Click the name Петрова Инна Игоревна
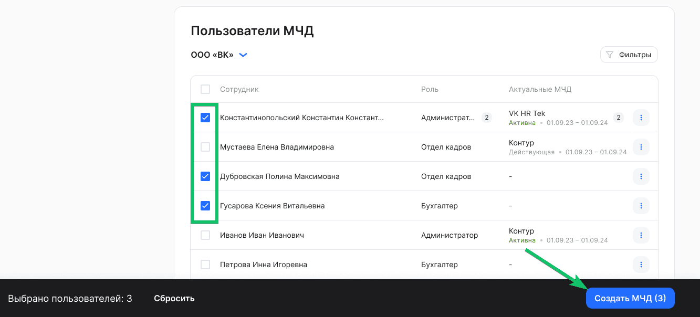Image resolution: width=700 pixels, height=317 pixels. 264,265
